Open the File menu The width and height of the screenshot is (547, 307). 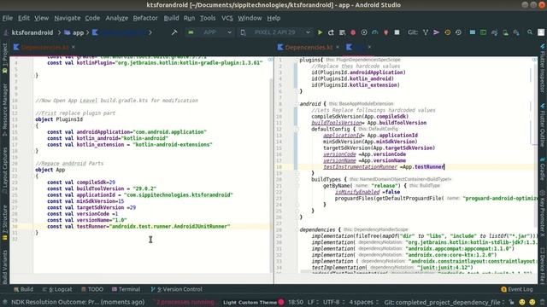8,18
